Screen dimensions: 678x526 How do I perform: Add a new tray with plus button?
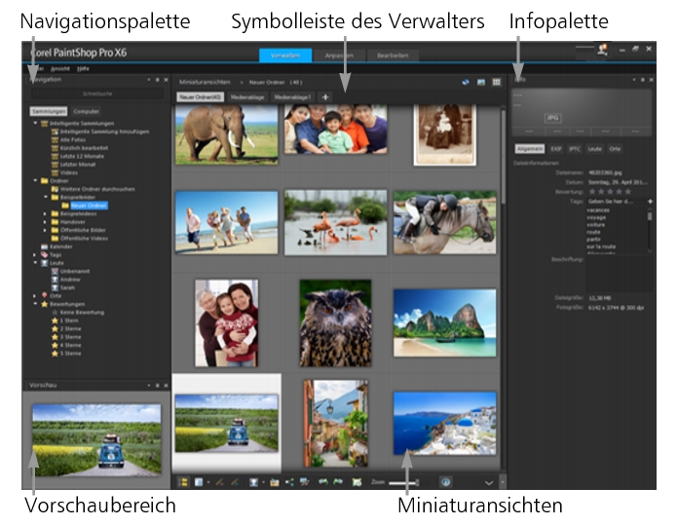click(x=324, y=97)
